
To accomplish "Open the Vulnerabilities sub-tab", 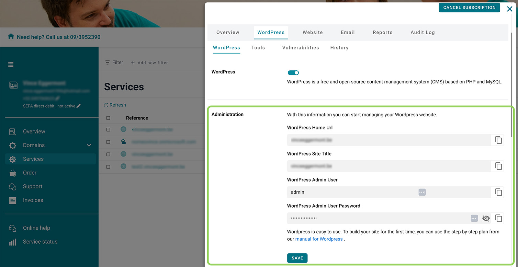I will coord(301,48).
